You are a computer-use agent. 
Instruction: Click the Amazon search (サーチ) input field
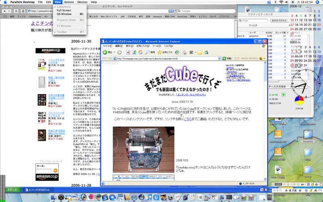(x=44, y=170)
